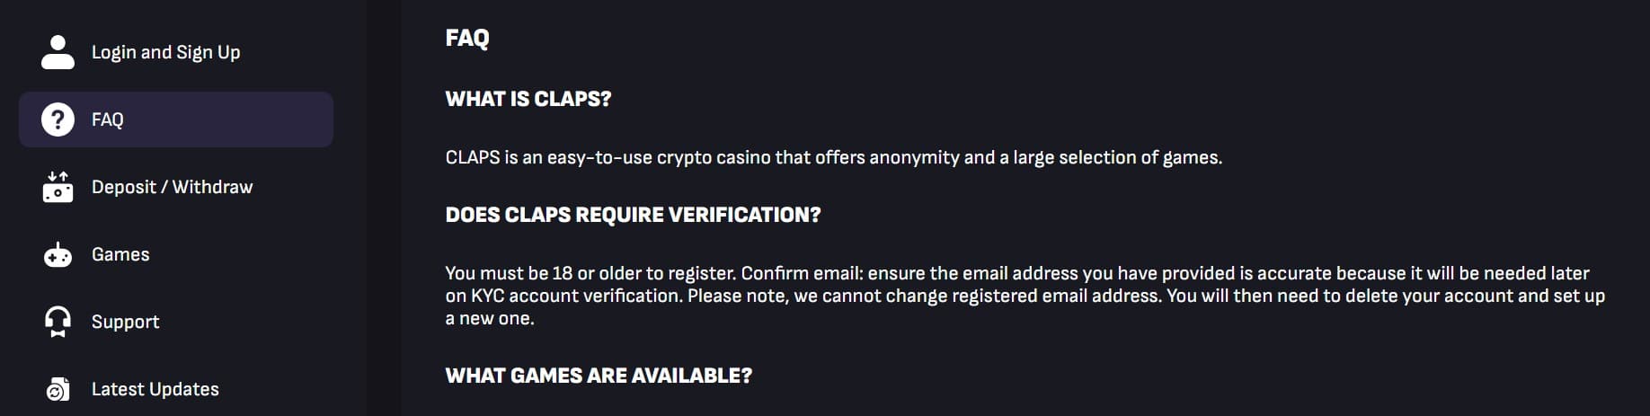Click the FAQ page title
1650x416 pixels.
tap(467, 38)
